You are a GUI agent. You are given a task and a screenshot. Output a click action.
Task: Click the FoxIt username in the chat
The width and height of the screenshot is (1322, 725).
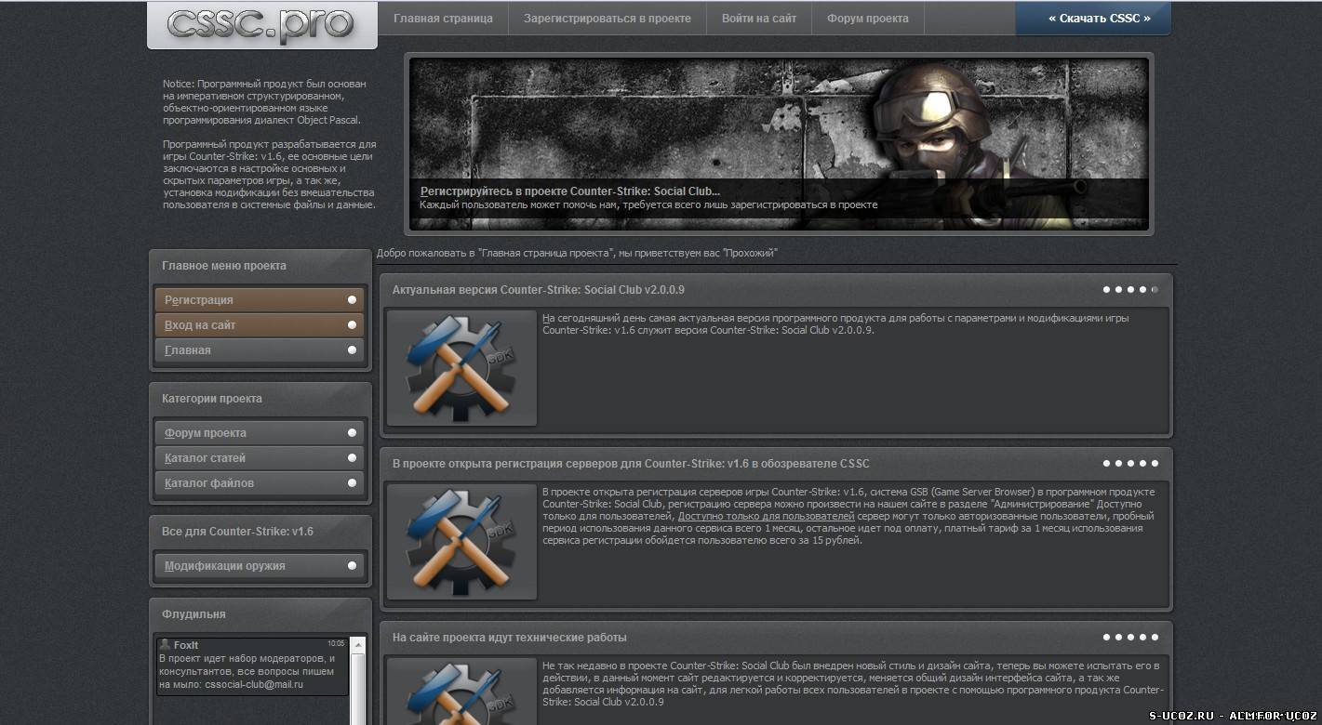[186, 645]
